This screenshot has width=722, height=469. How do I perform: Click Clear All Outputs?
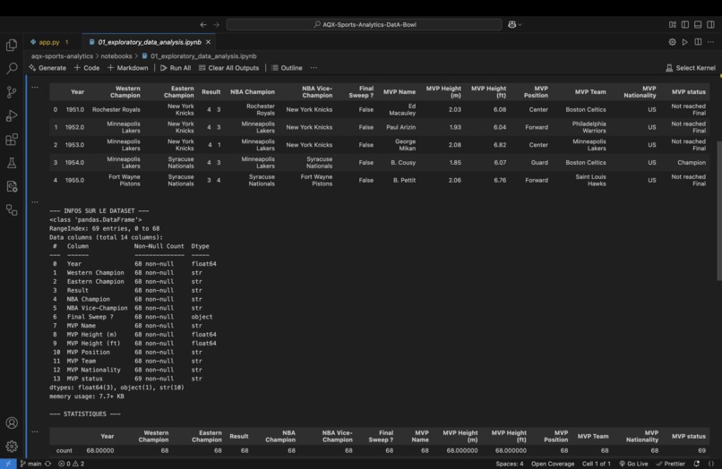click(228, 68)
